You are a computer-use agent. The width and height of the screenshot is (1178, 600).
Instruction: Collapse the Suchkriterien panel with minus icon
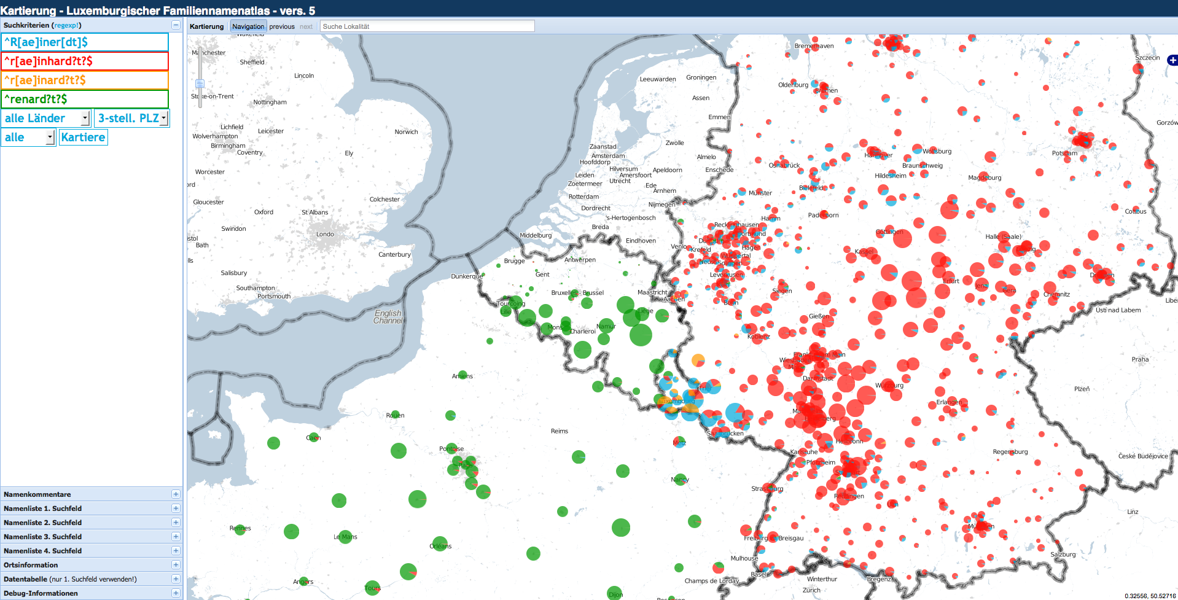(x=176, y=25)
